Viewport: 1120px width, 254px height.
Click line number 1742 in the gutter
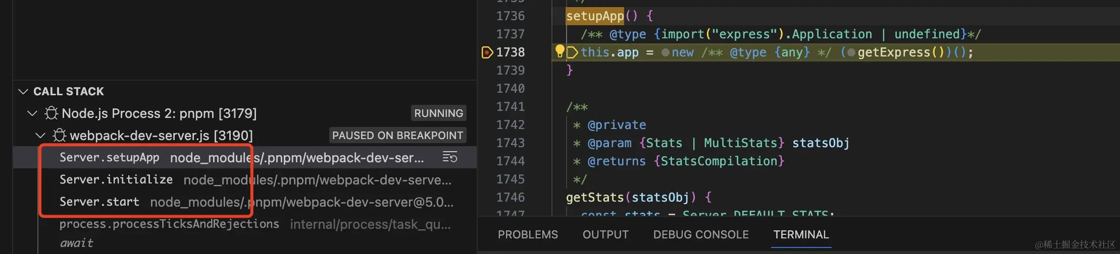tap(511, 125)
